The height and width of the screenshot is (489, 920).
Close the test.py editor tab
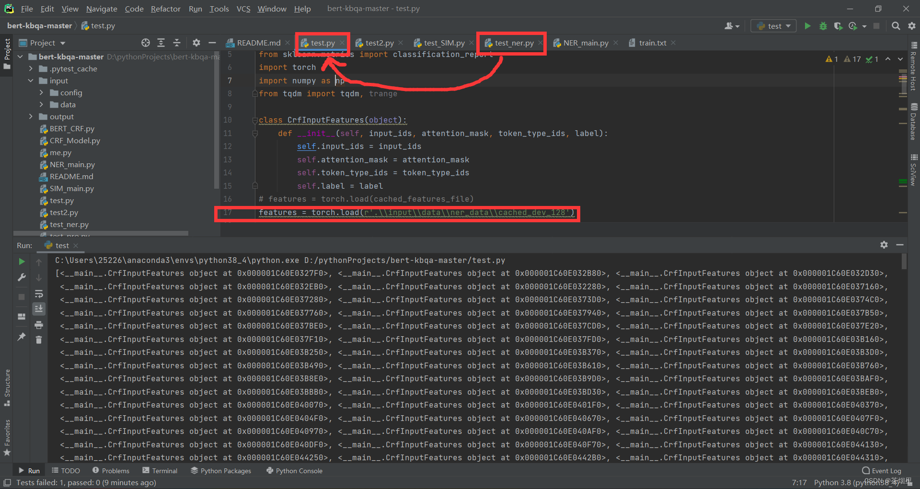(x=342, y=43)
